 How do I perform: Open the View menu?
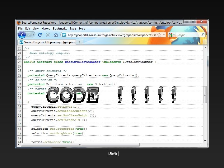pyautogui.click(x=35, y=29)
